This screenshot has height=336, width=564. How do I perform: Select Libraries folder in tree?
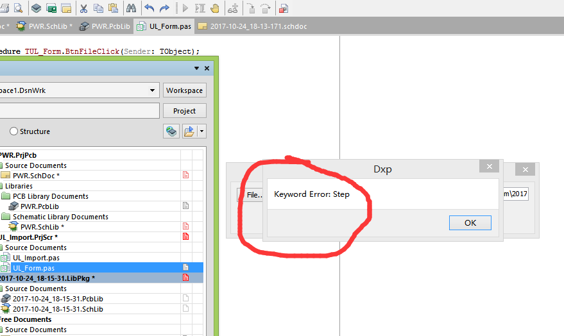click(19, 186)
